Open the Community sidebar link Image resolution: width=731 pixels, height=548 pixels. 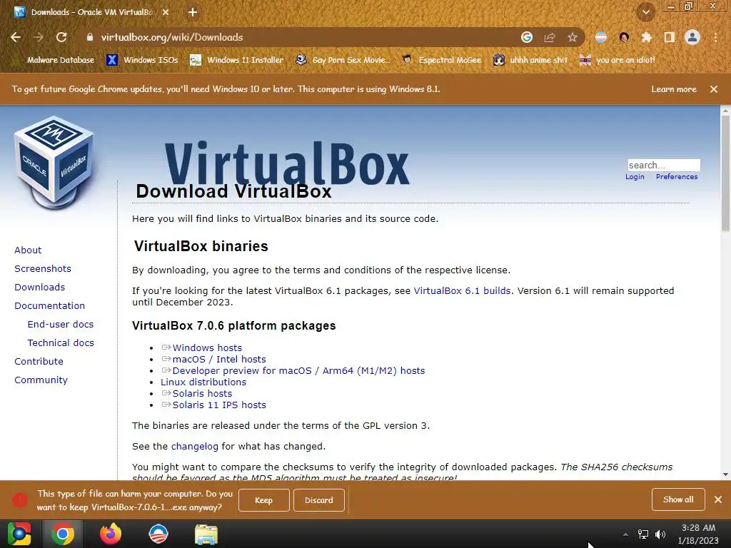point(41,380)
